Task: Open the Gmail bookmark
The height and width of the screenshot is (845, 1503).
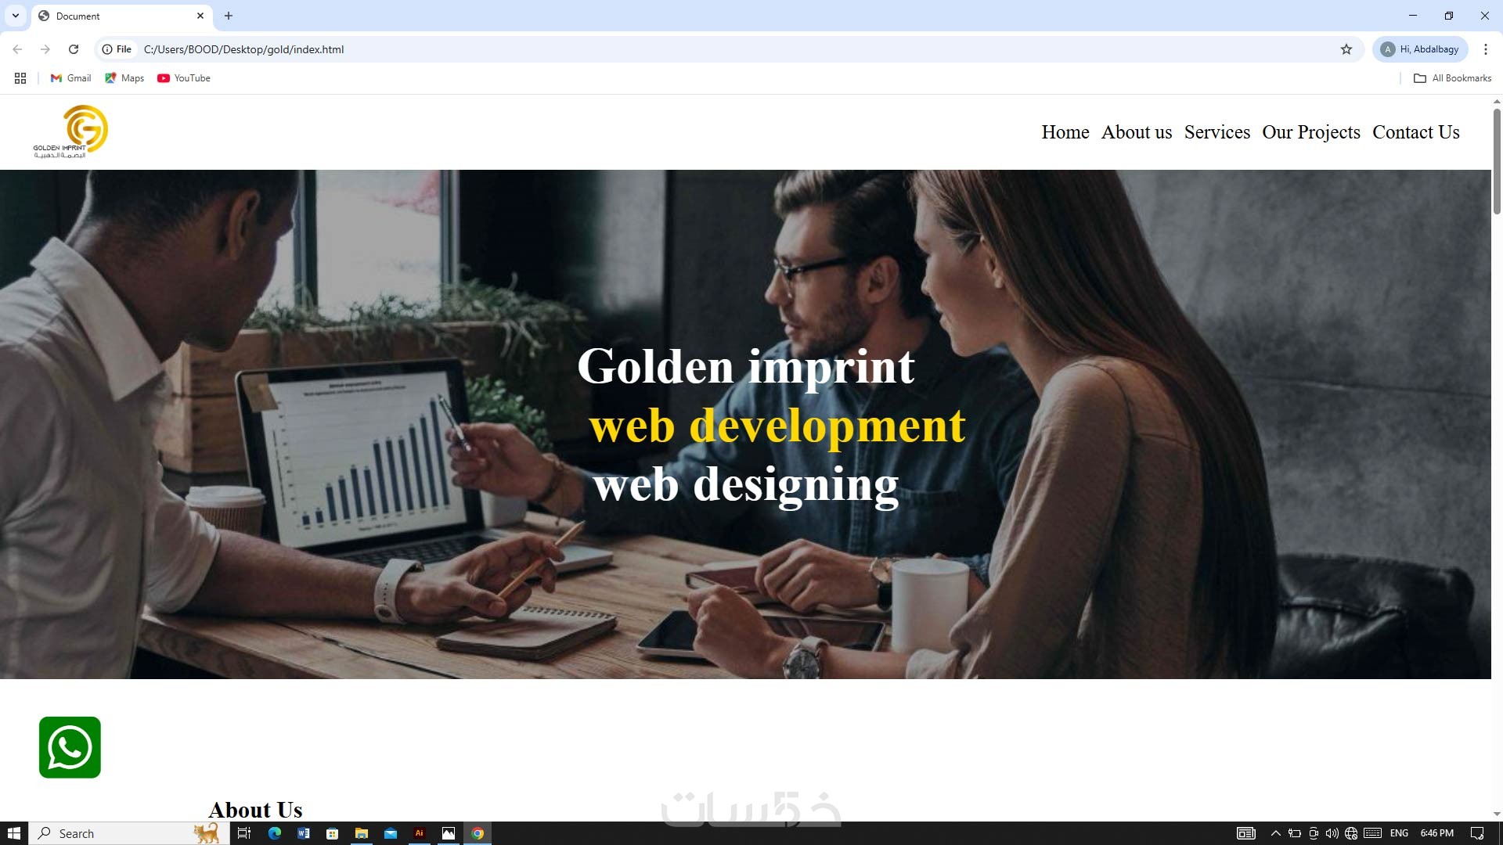Action: click(71, 78)
